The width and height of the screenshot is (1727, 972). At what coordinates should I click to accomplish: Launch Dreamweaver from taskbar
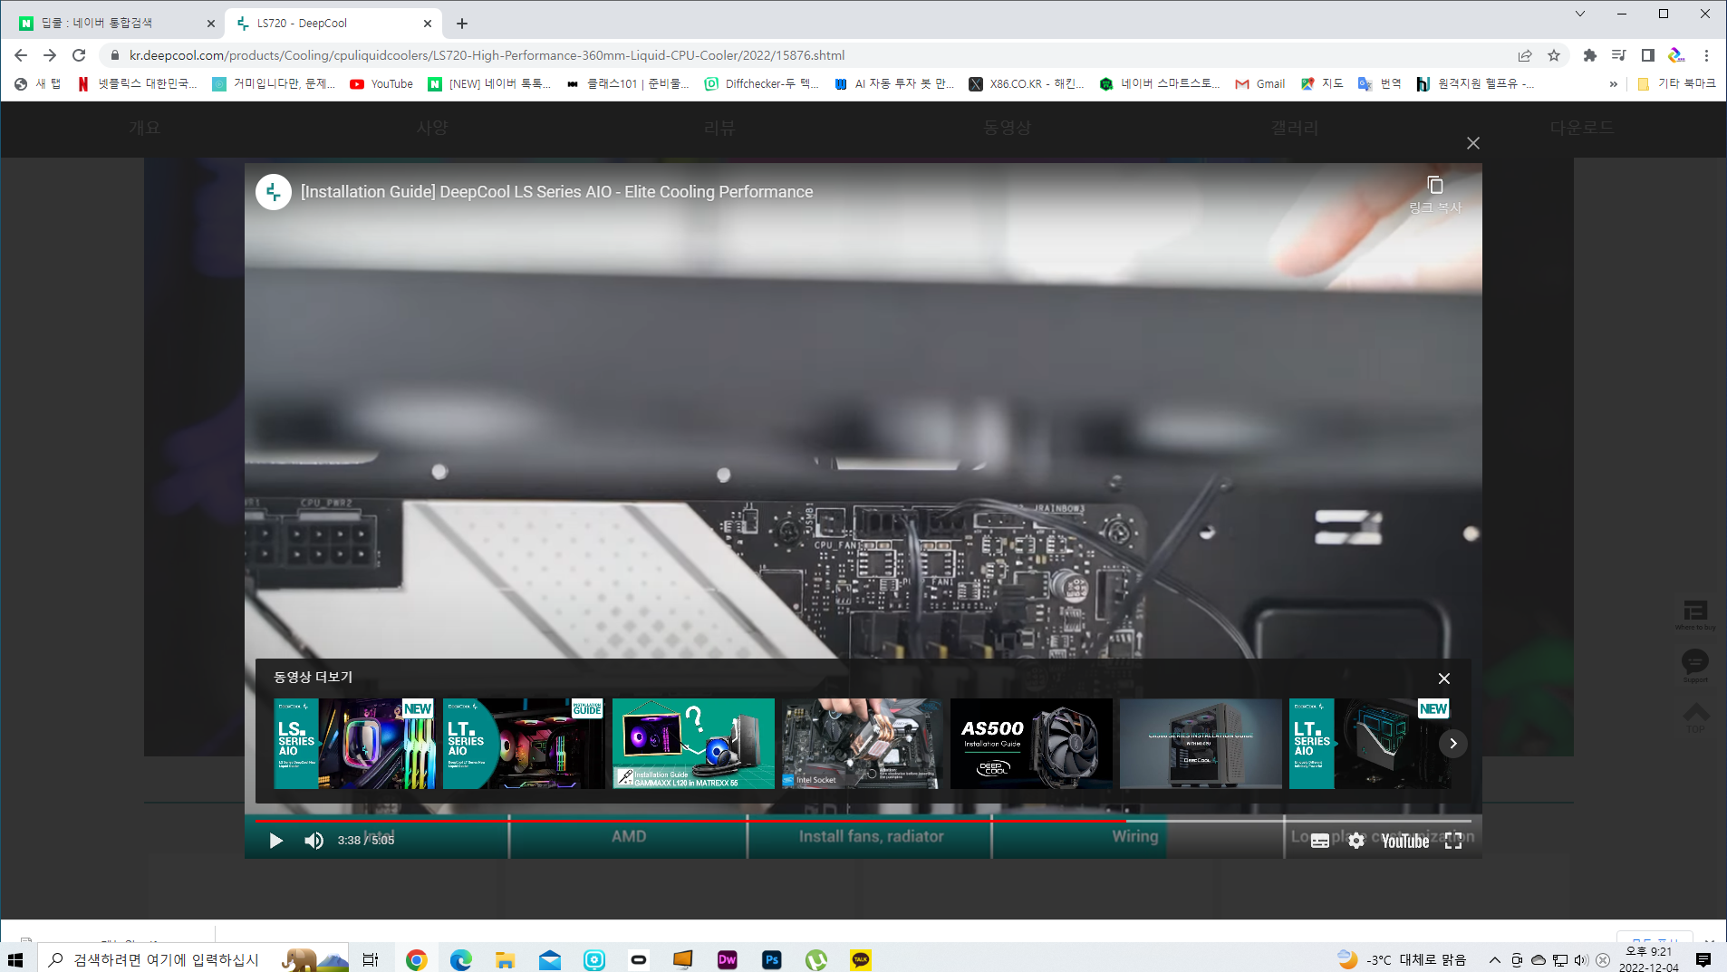tap(728, 959)
